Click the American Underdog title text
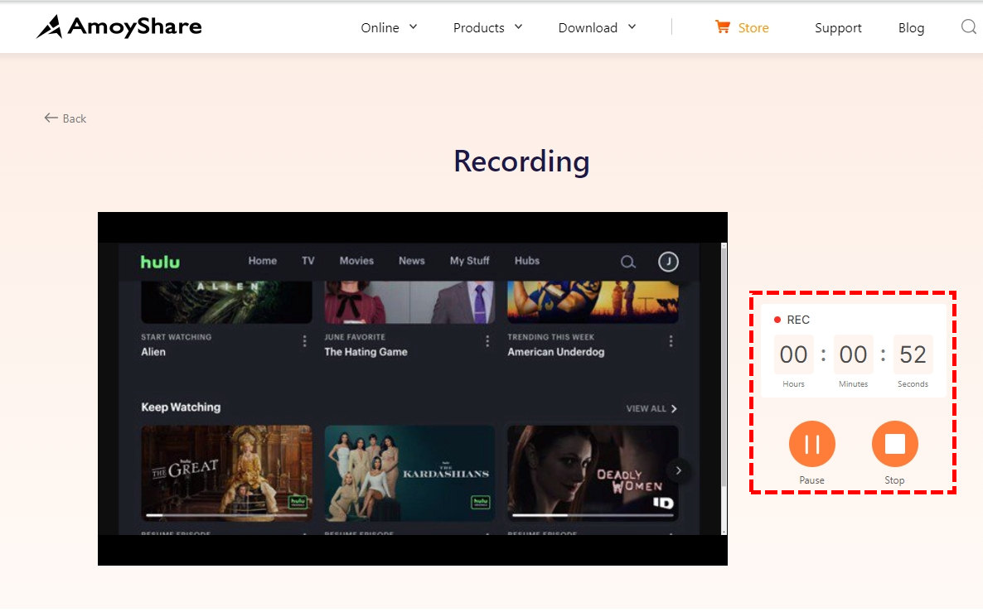This screenshot has width=983, height=612. [x=555, y=352]
